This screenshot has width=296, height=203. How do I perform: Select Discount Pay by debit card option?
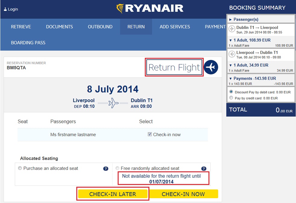pyautogui.click(x=231, y=92)
